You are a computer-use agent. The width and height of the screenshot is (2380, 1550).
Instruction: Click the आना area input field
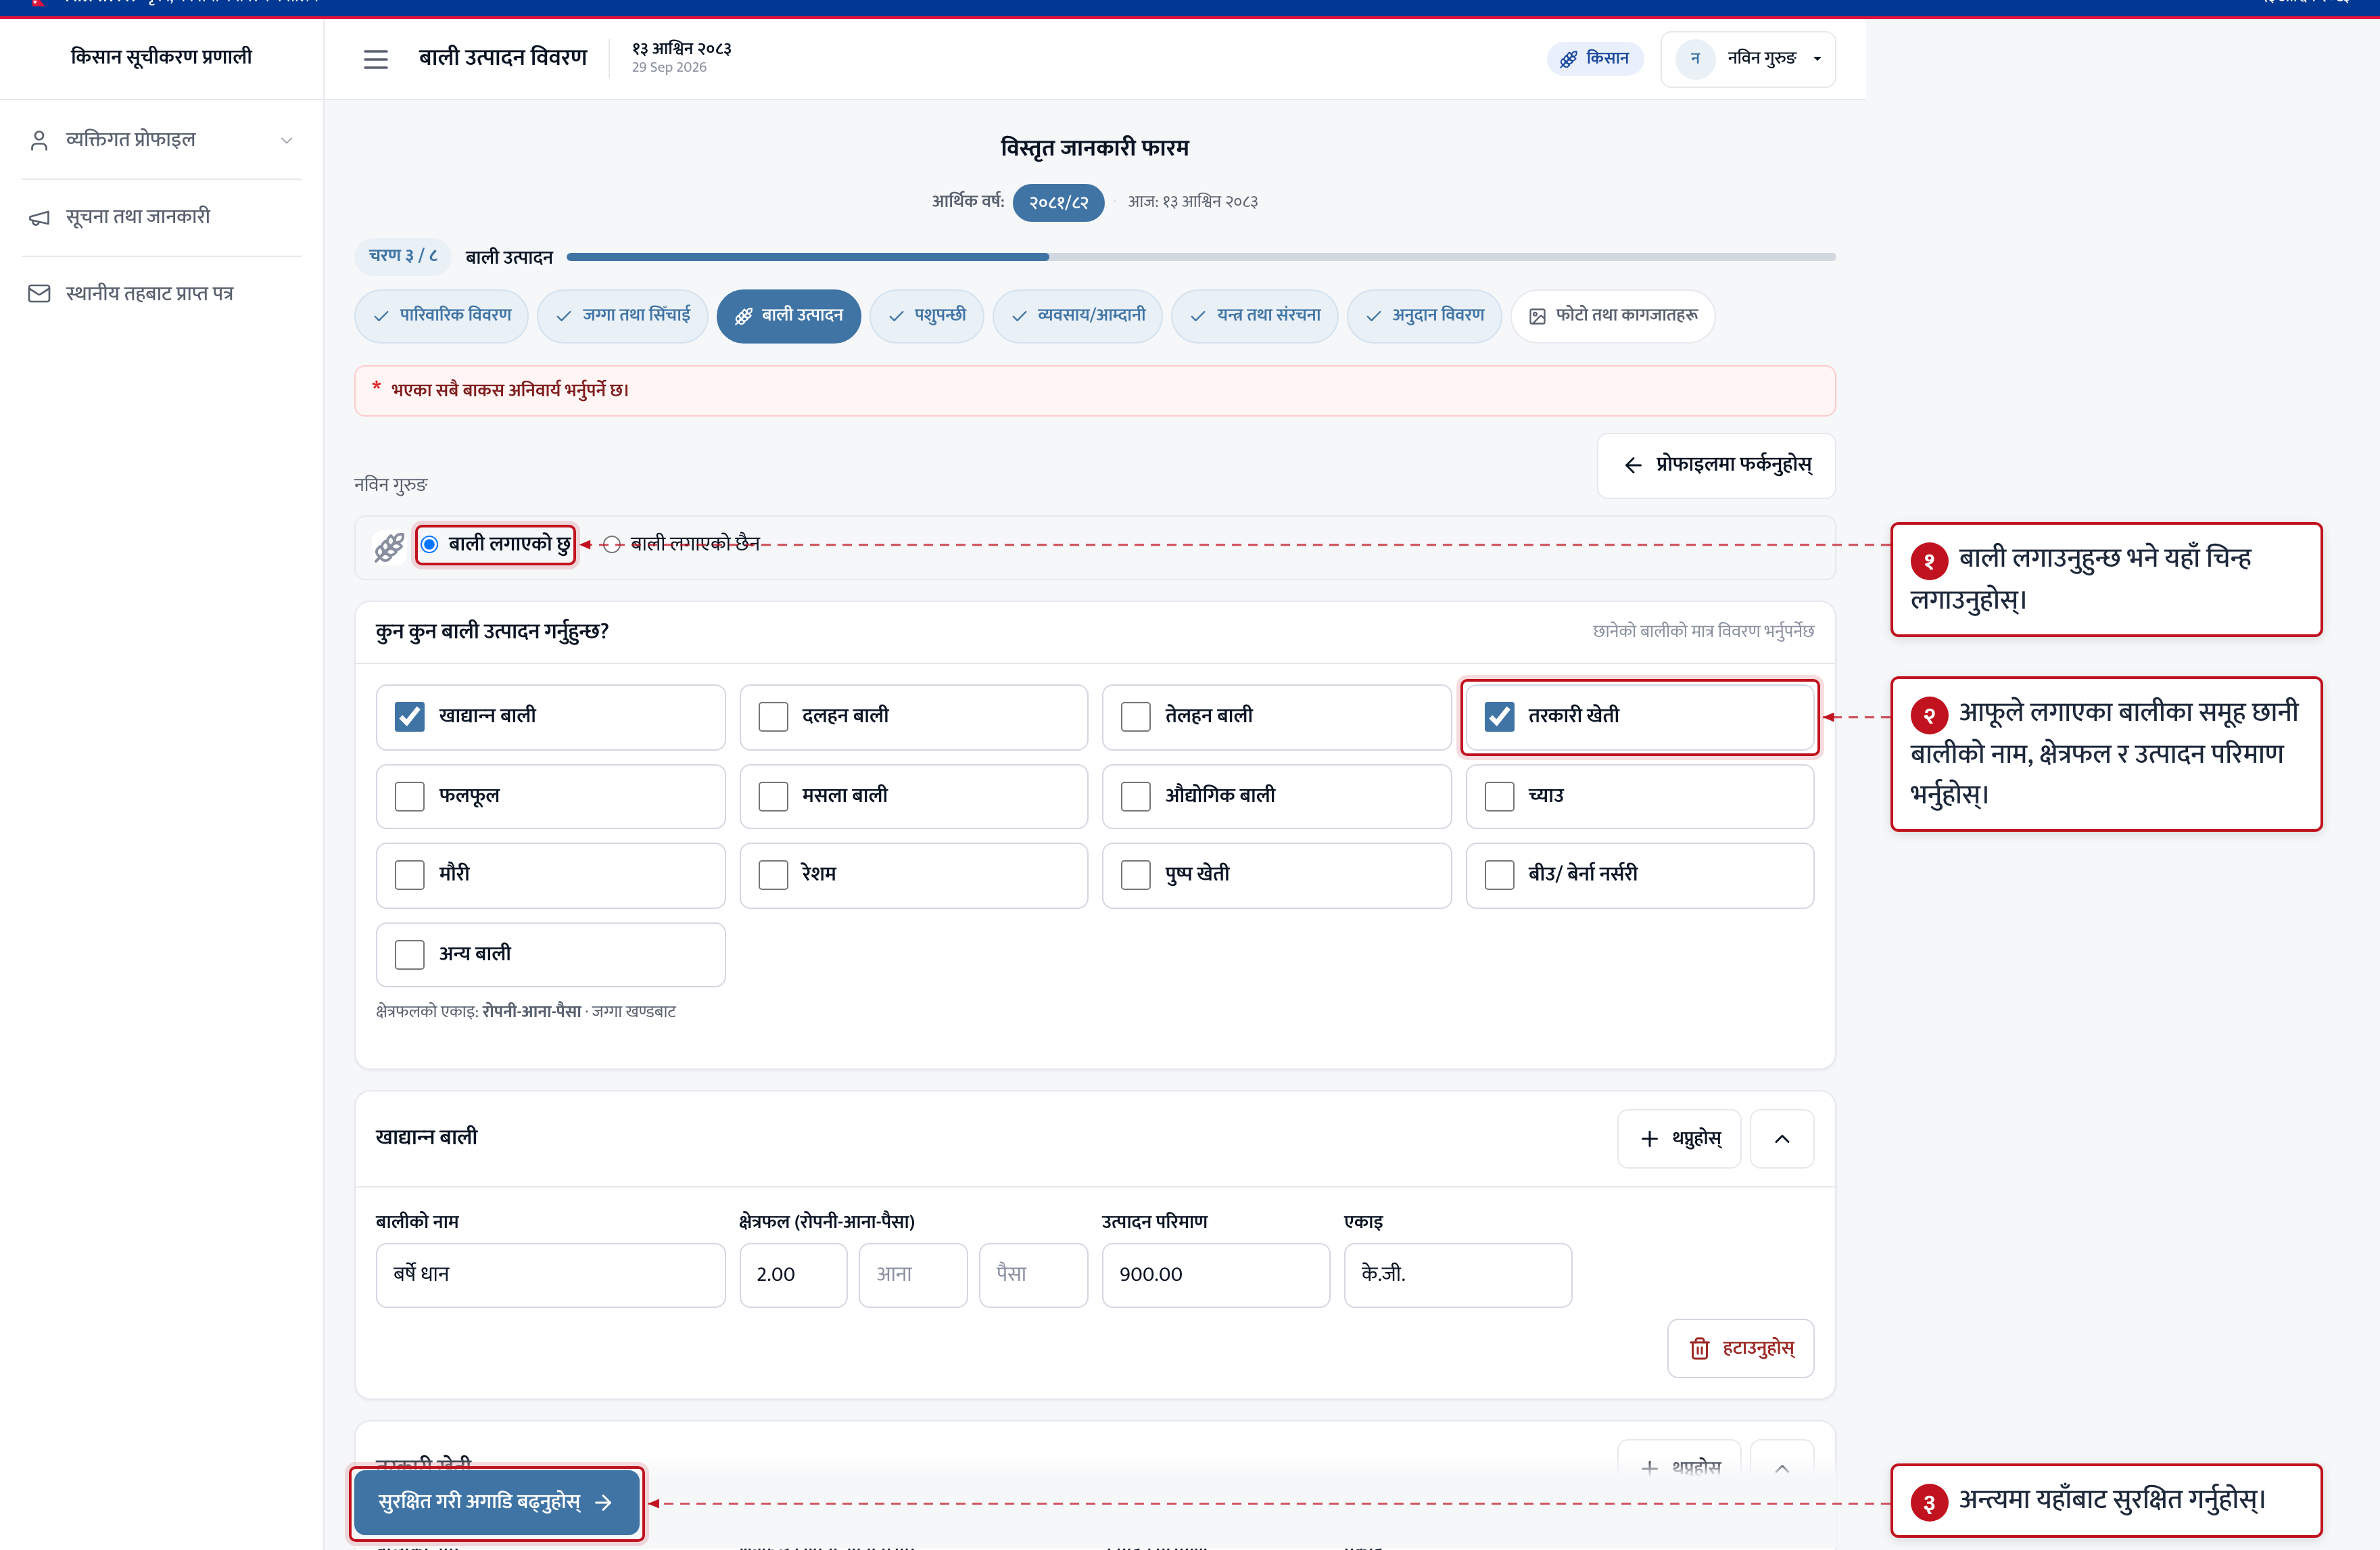(913, 1275)
